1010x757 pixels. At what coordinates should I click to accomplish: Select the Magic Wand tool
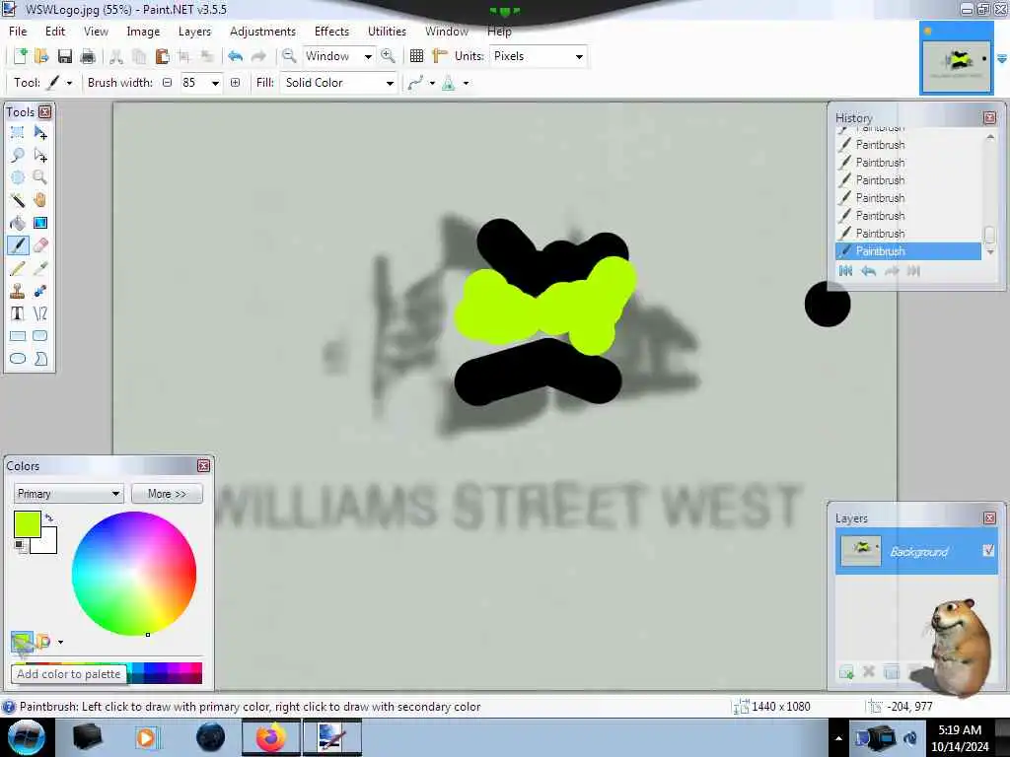pos(18,200)
